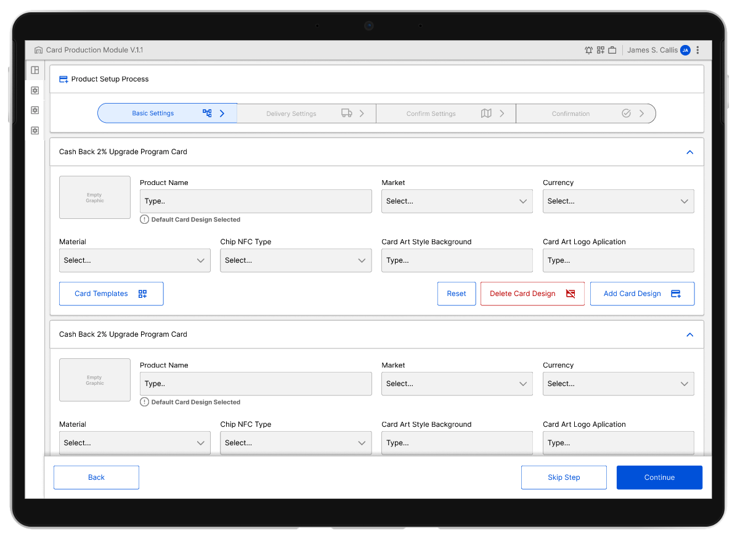735x539 pixels.
Task: Open the Market dropdown in first card
Action: coord(457,201)
